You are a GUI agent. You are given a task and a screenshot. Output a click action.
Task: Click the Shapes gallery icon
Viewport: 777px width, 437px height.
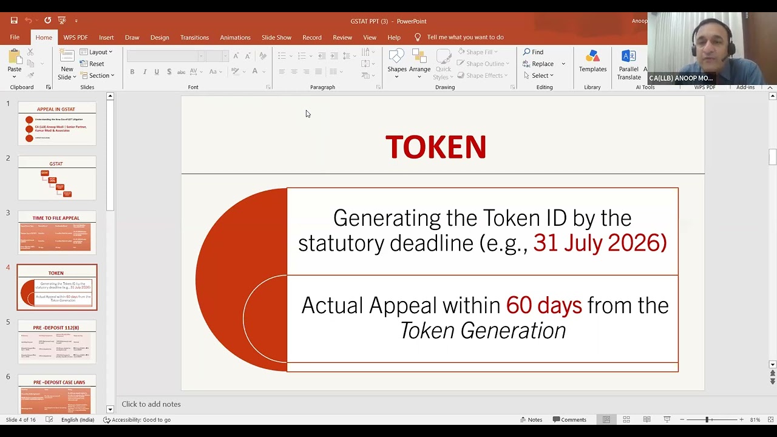coord(397,56)
